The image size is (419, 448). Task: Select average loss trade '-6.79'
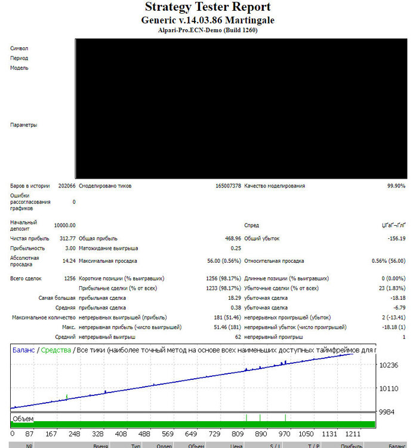point(399,308)
